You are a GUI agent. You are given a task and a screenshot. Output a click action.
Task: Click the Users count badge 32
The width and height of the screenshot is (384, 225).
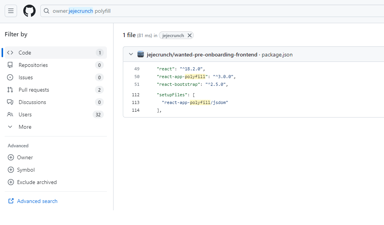click(x=98, y=114)
